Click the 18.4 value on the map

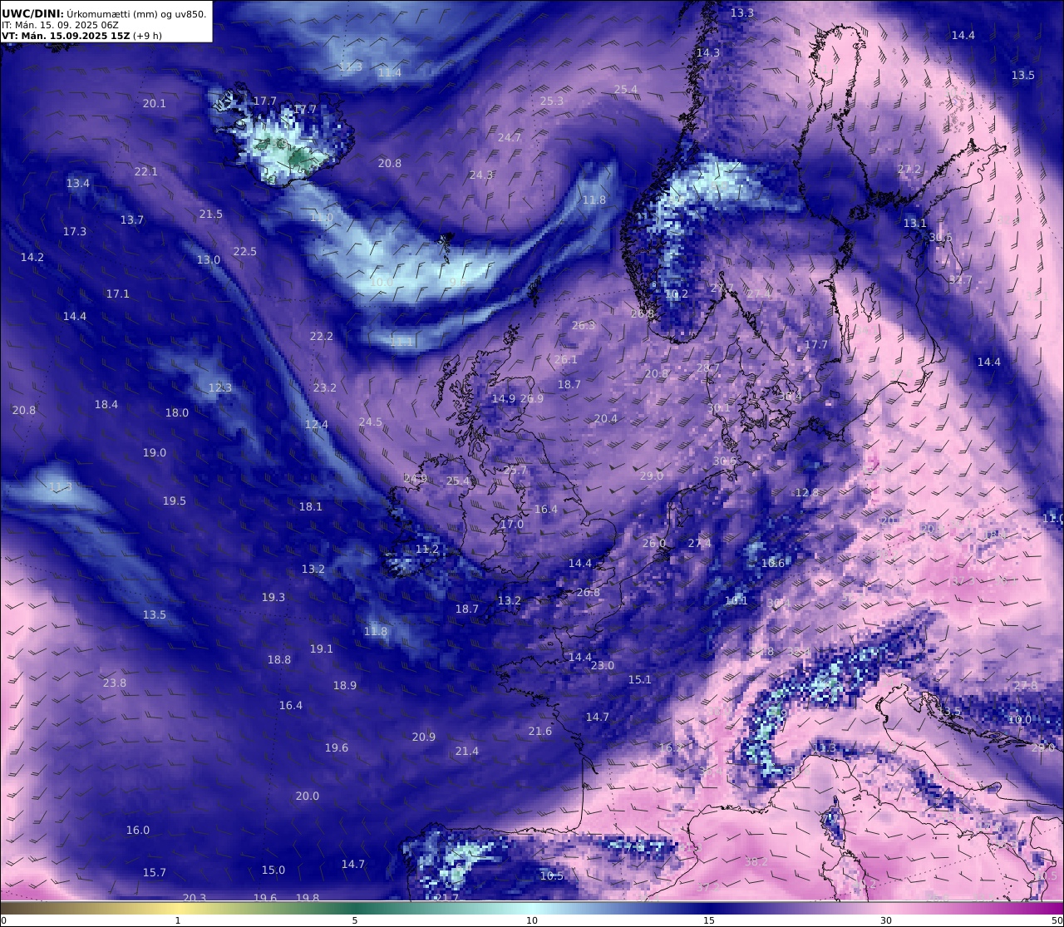[106, 405]
